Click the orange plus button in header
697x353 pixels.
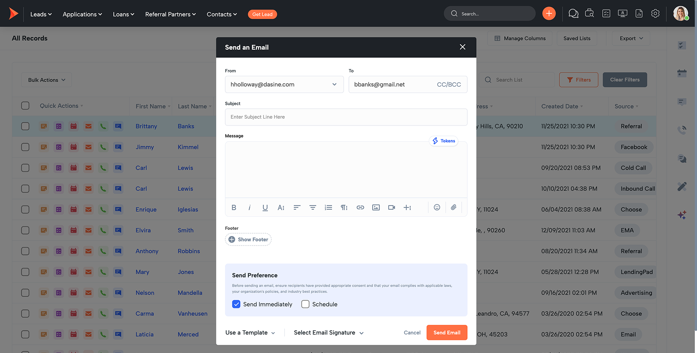pyautogui.click(x=549, y=14)
